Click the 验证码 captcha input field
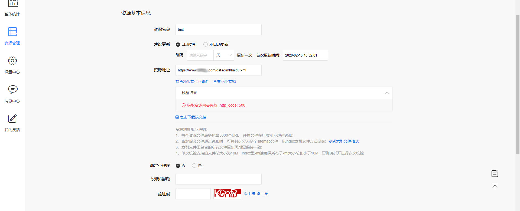 tap(193, 194)
